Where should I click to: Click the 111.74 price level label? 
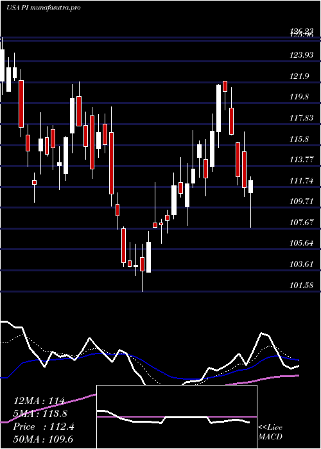pyautogui.click(x=301, y=181)
